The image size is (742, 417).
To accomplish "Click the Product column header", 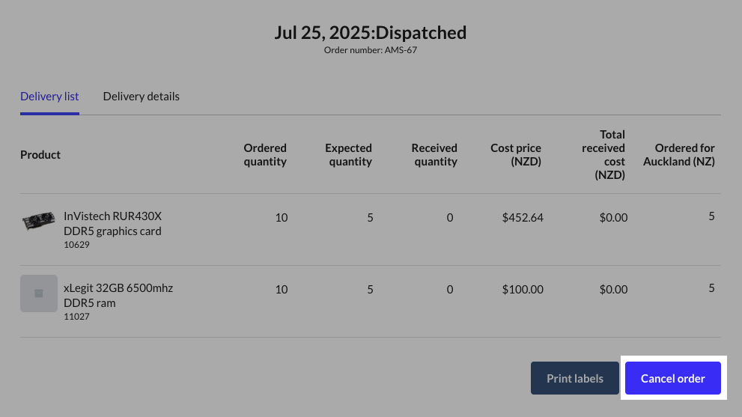I will tap(40, 155).
